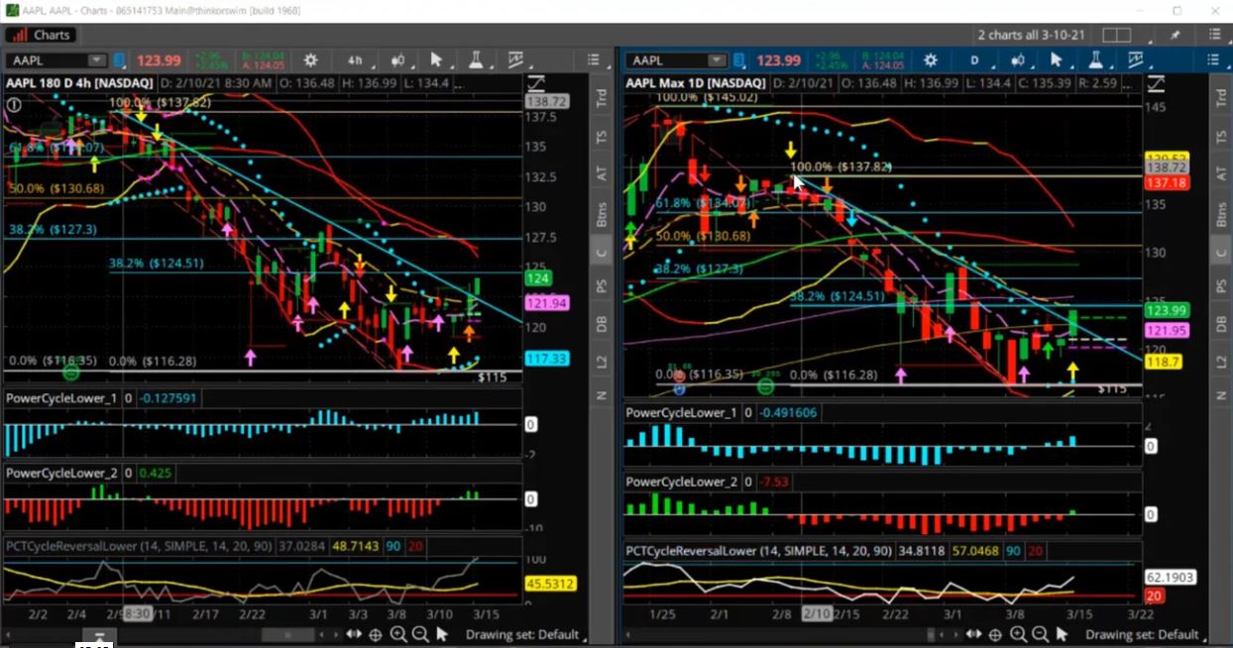Image resolution: width=1233 pixels, height=648 pixels.
Task: Open the 4h timeframe selector
Action: coord(355,60)
